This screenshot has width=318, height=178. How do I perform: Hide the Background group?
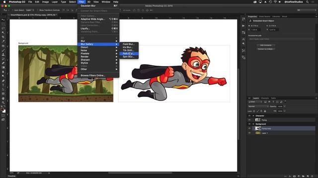[249, 124]
